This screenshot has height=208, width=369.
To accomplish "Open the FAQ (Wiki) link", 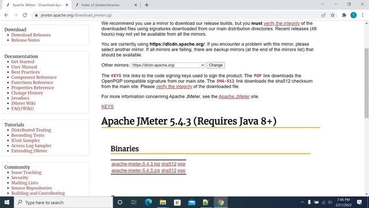I will point(22,109).
